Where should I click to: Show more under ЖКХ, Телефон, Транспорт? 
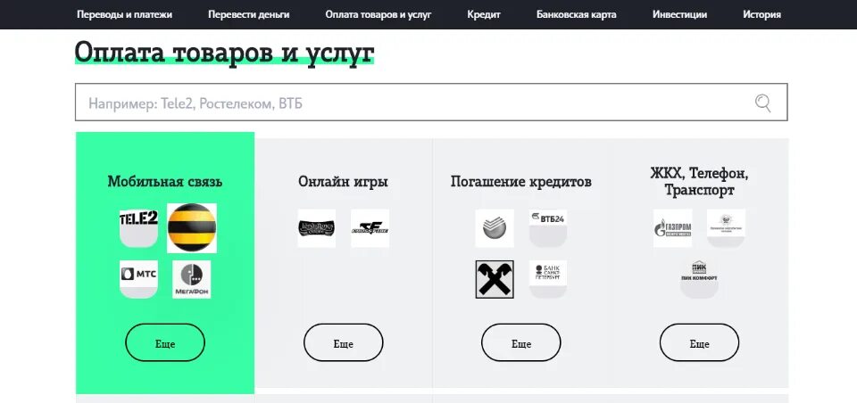coord(699,343)
